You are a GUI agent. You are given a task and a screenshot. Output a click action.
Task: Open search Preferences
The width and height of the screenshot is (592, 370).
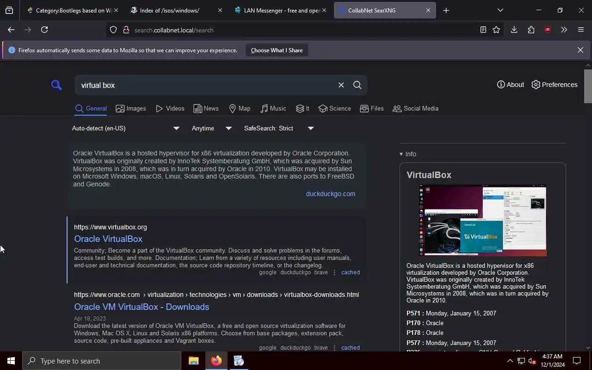(x=555, y=85)
